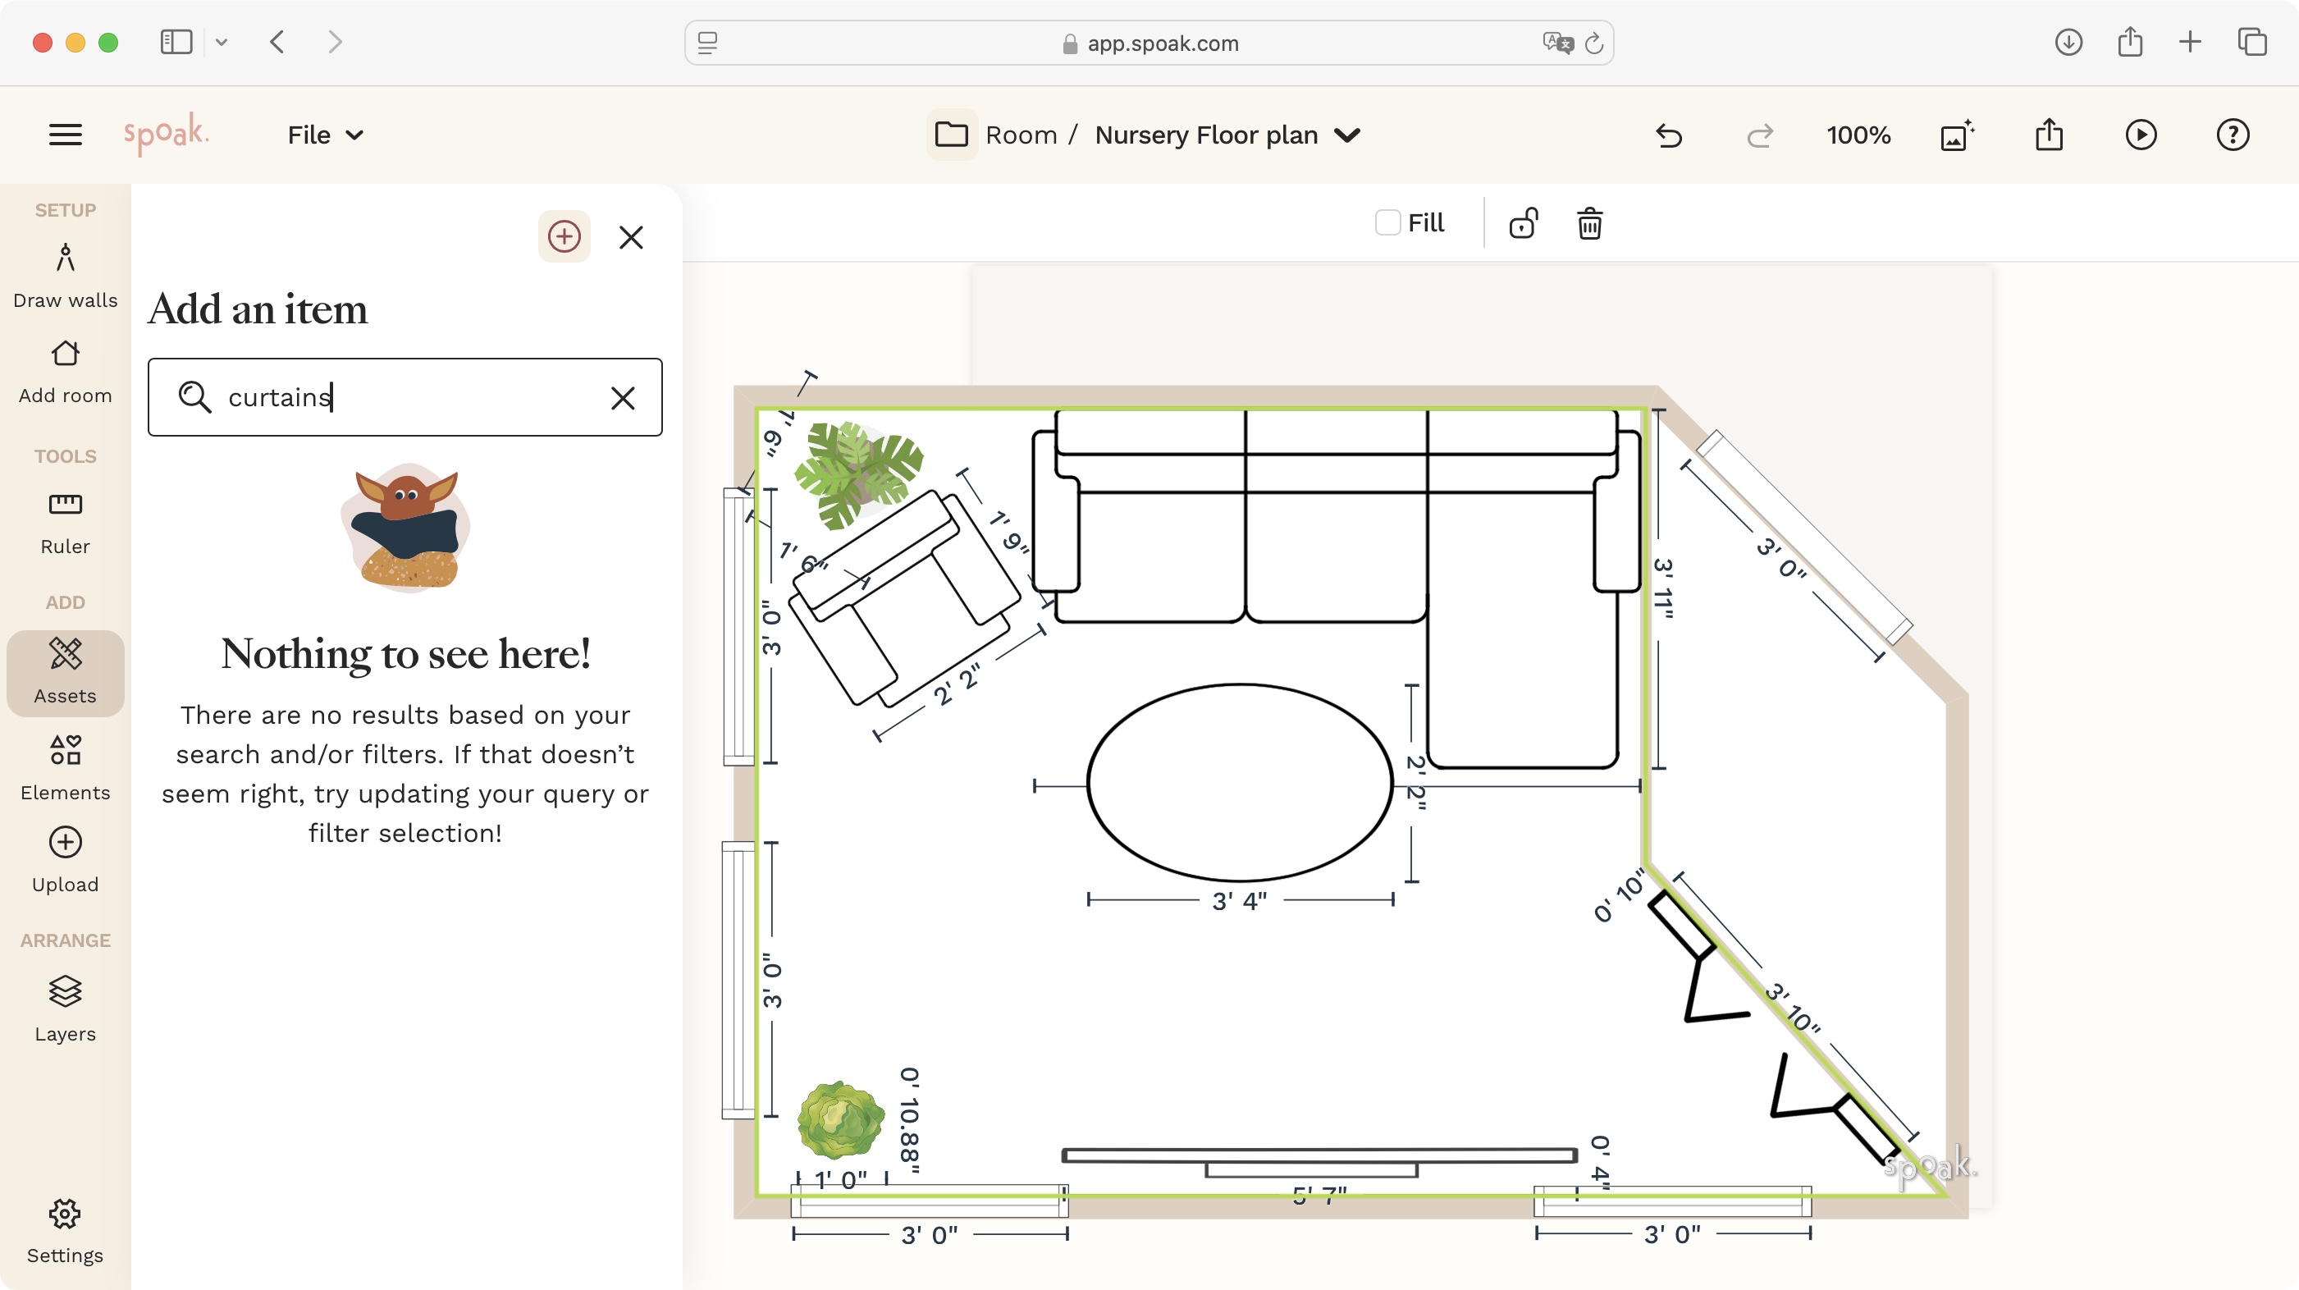Delete the selected room with the trash icon
The image size is (2299, 1290).
coord(1589,222)
